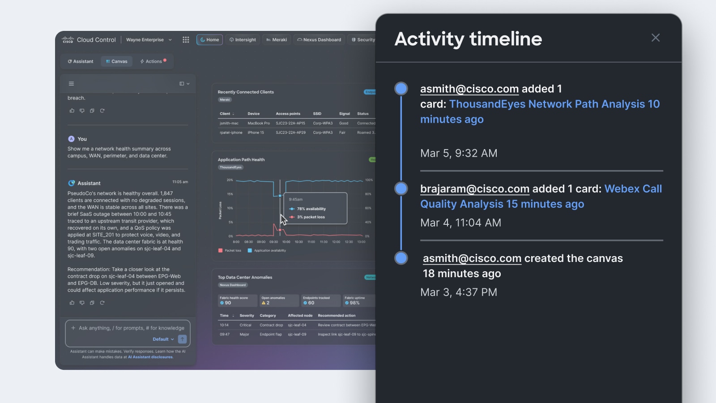Viewport: 716px width, 403px height.
Task: Click the timeline dot for canvas created entry
Action: pyautogui.click(x=401, y=258)
